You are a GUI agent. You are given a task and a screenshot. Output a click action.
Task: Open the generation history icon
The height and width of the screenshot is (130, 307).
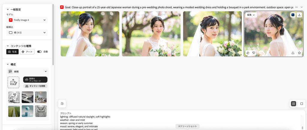click(62, 104)
